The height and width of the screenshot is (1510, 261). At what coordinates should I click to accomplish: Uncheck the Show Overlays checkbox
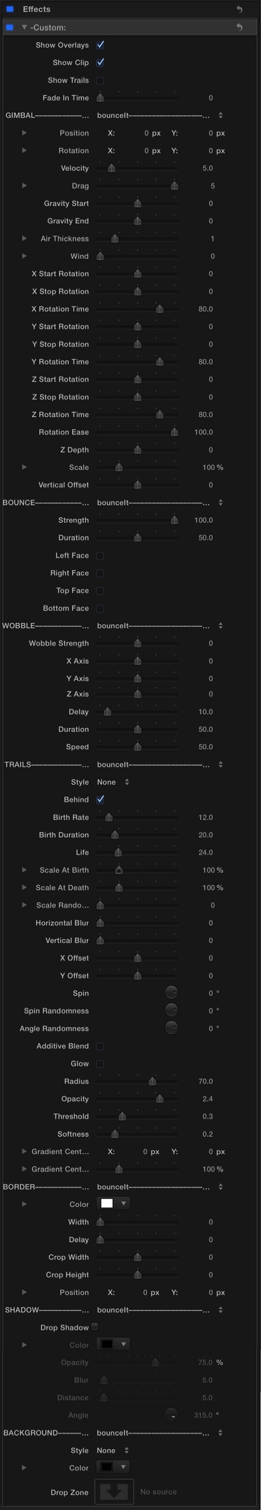tap(100, 45)
